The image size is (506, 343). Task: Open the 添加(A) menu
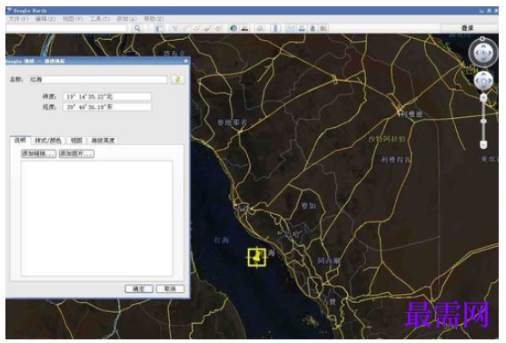pos(127,19)
